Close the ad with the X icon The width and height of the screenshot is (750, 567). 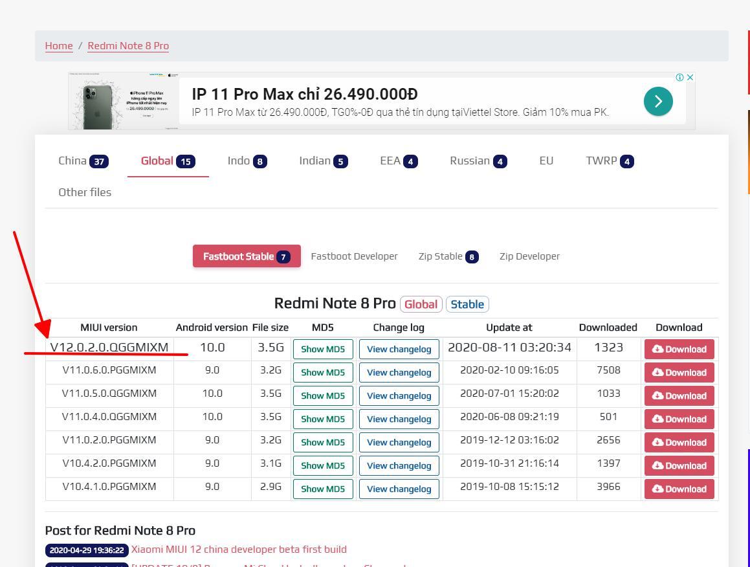690,77
